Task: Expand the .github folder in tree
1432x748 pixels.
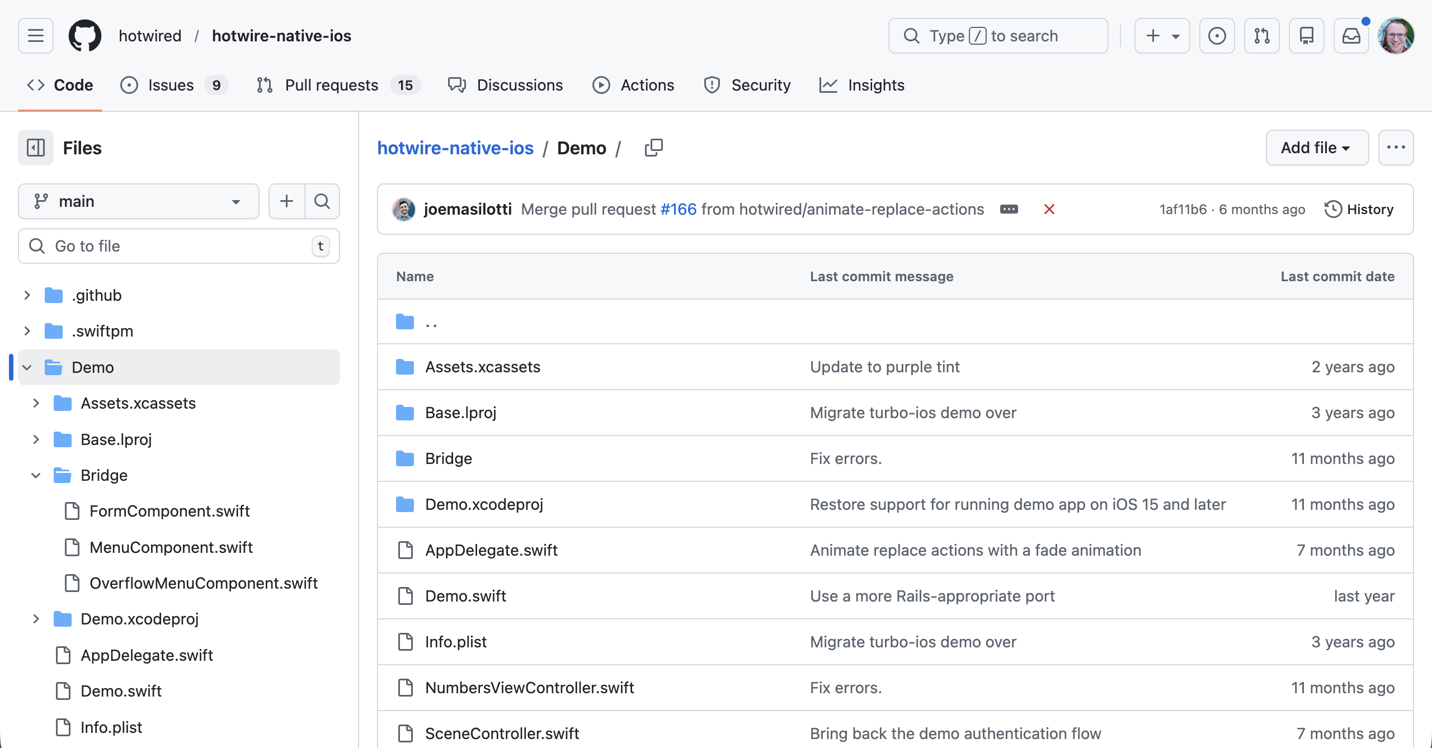Action: [27, 295]
